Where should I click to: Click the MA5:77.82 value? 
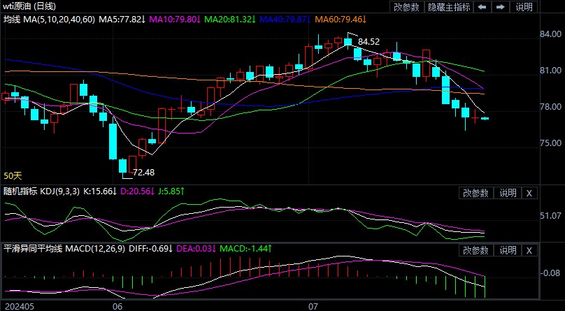click(122, 20)
